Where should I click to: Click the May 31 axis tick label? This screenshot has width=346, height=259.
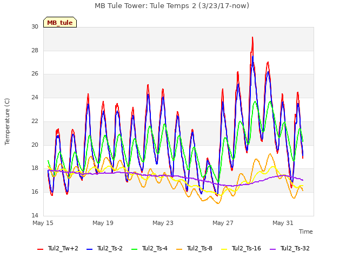pyautogui.click(x=283, y=223)
